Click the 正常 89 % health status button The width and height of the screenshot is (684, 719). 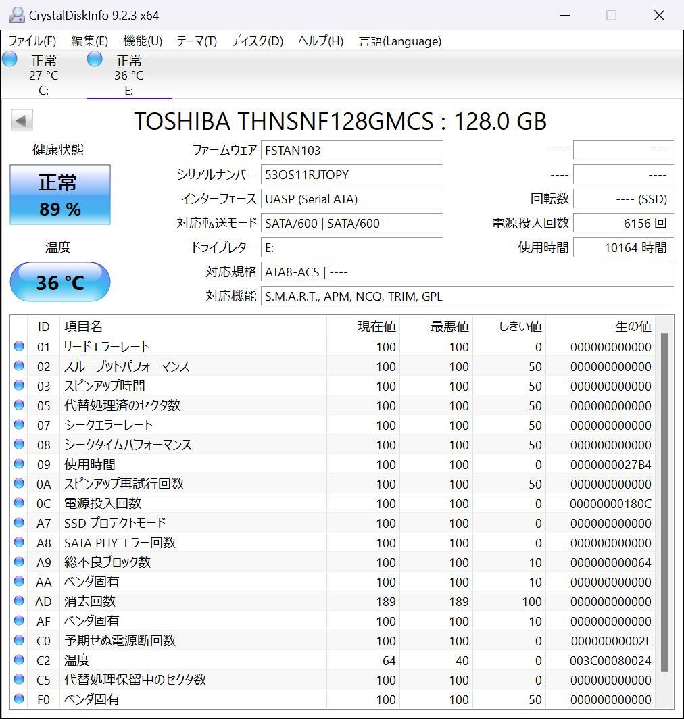[x=60, y=195]
